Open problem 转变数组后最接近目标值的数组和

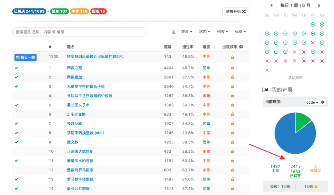point(95,56)
